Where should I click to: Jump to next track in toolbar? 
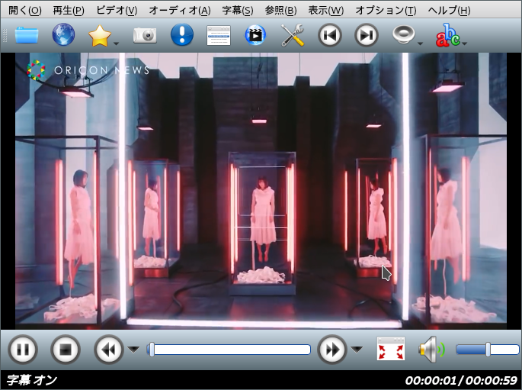[x=367, y=35]
